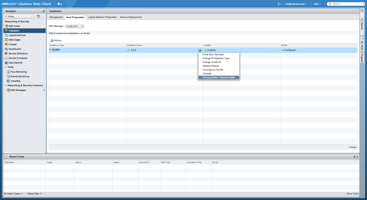
Task: Collapse the Tools section
Action: click(5, 67)
